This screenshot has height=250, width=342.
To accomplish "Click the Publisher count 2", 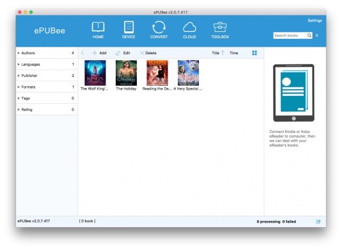I will coord(73,75).
